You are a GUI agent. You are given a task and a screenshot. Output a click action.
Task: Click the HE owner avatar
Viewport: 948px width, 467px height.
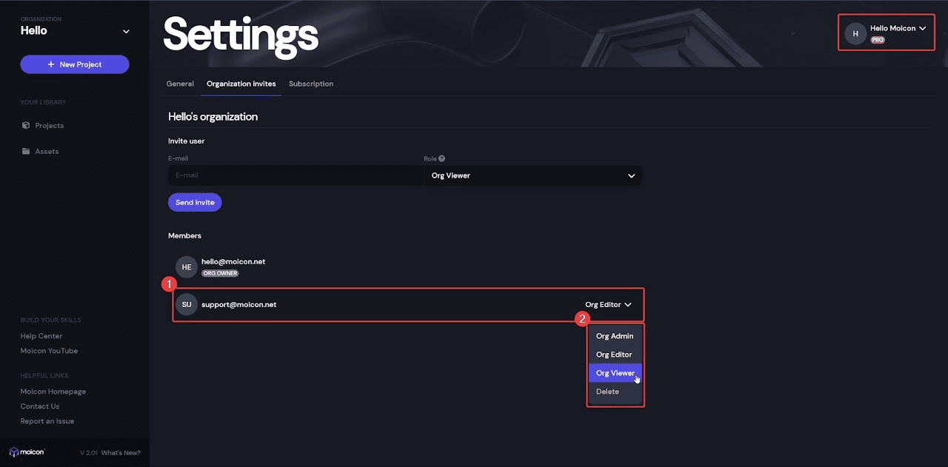187,267
